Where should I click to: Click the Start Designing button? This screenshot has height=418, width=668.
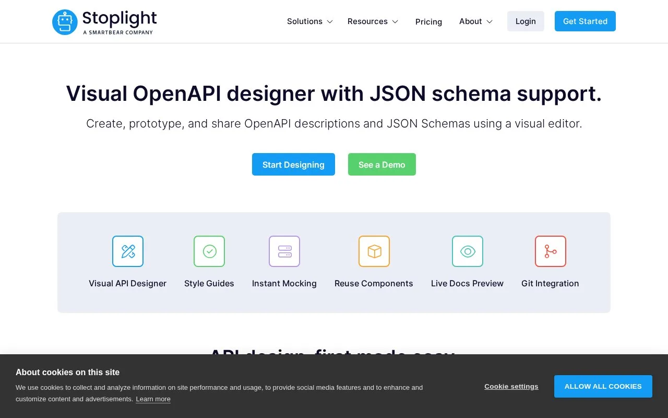pyautogui.click(x=293, y=165)
